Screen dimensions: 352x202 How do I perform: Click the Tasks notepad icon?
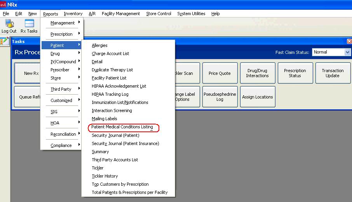5,41
